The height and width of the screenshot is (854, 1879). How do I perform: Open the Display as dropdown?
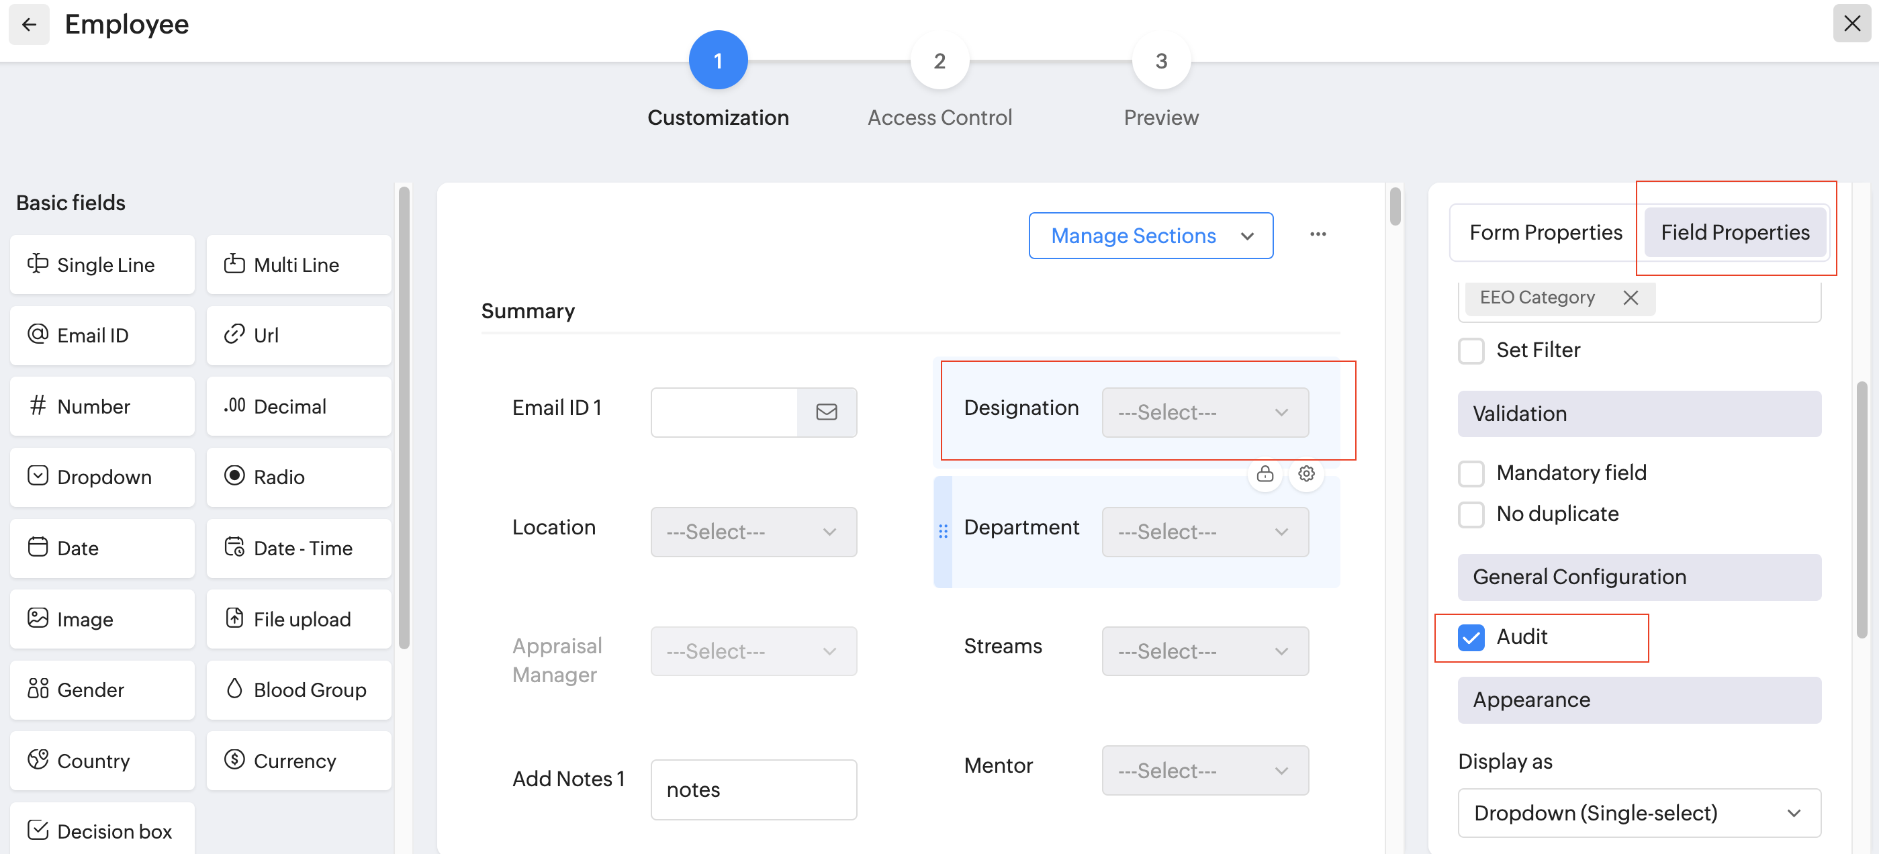coord(1639,812)
